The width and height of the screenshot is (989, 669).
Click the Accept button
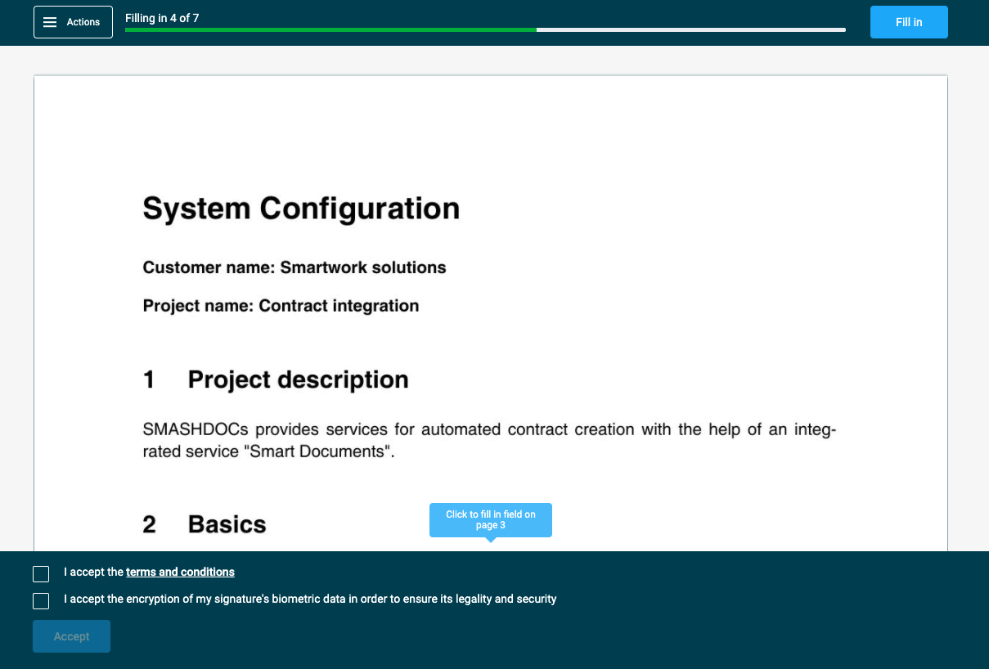[x=71, y=636]
